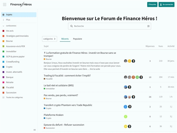Click Fiscalité tag under Trading topic
The image size is (177, 133).
(x=48, y=79)
